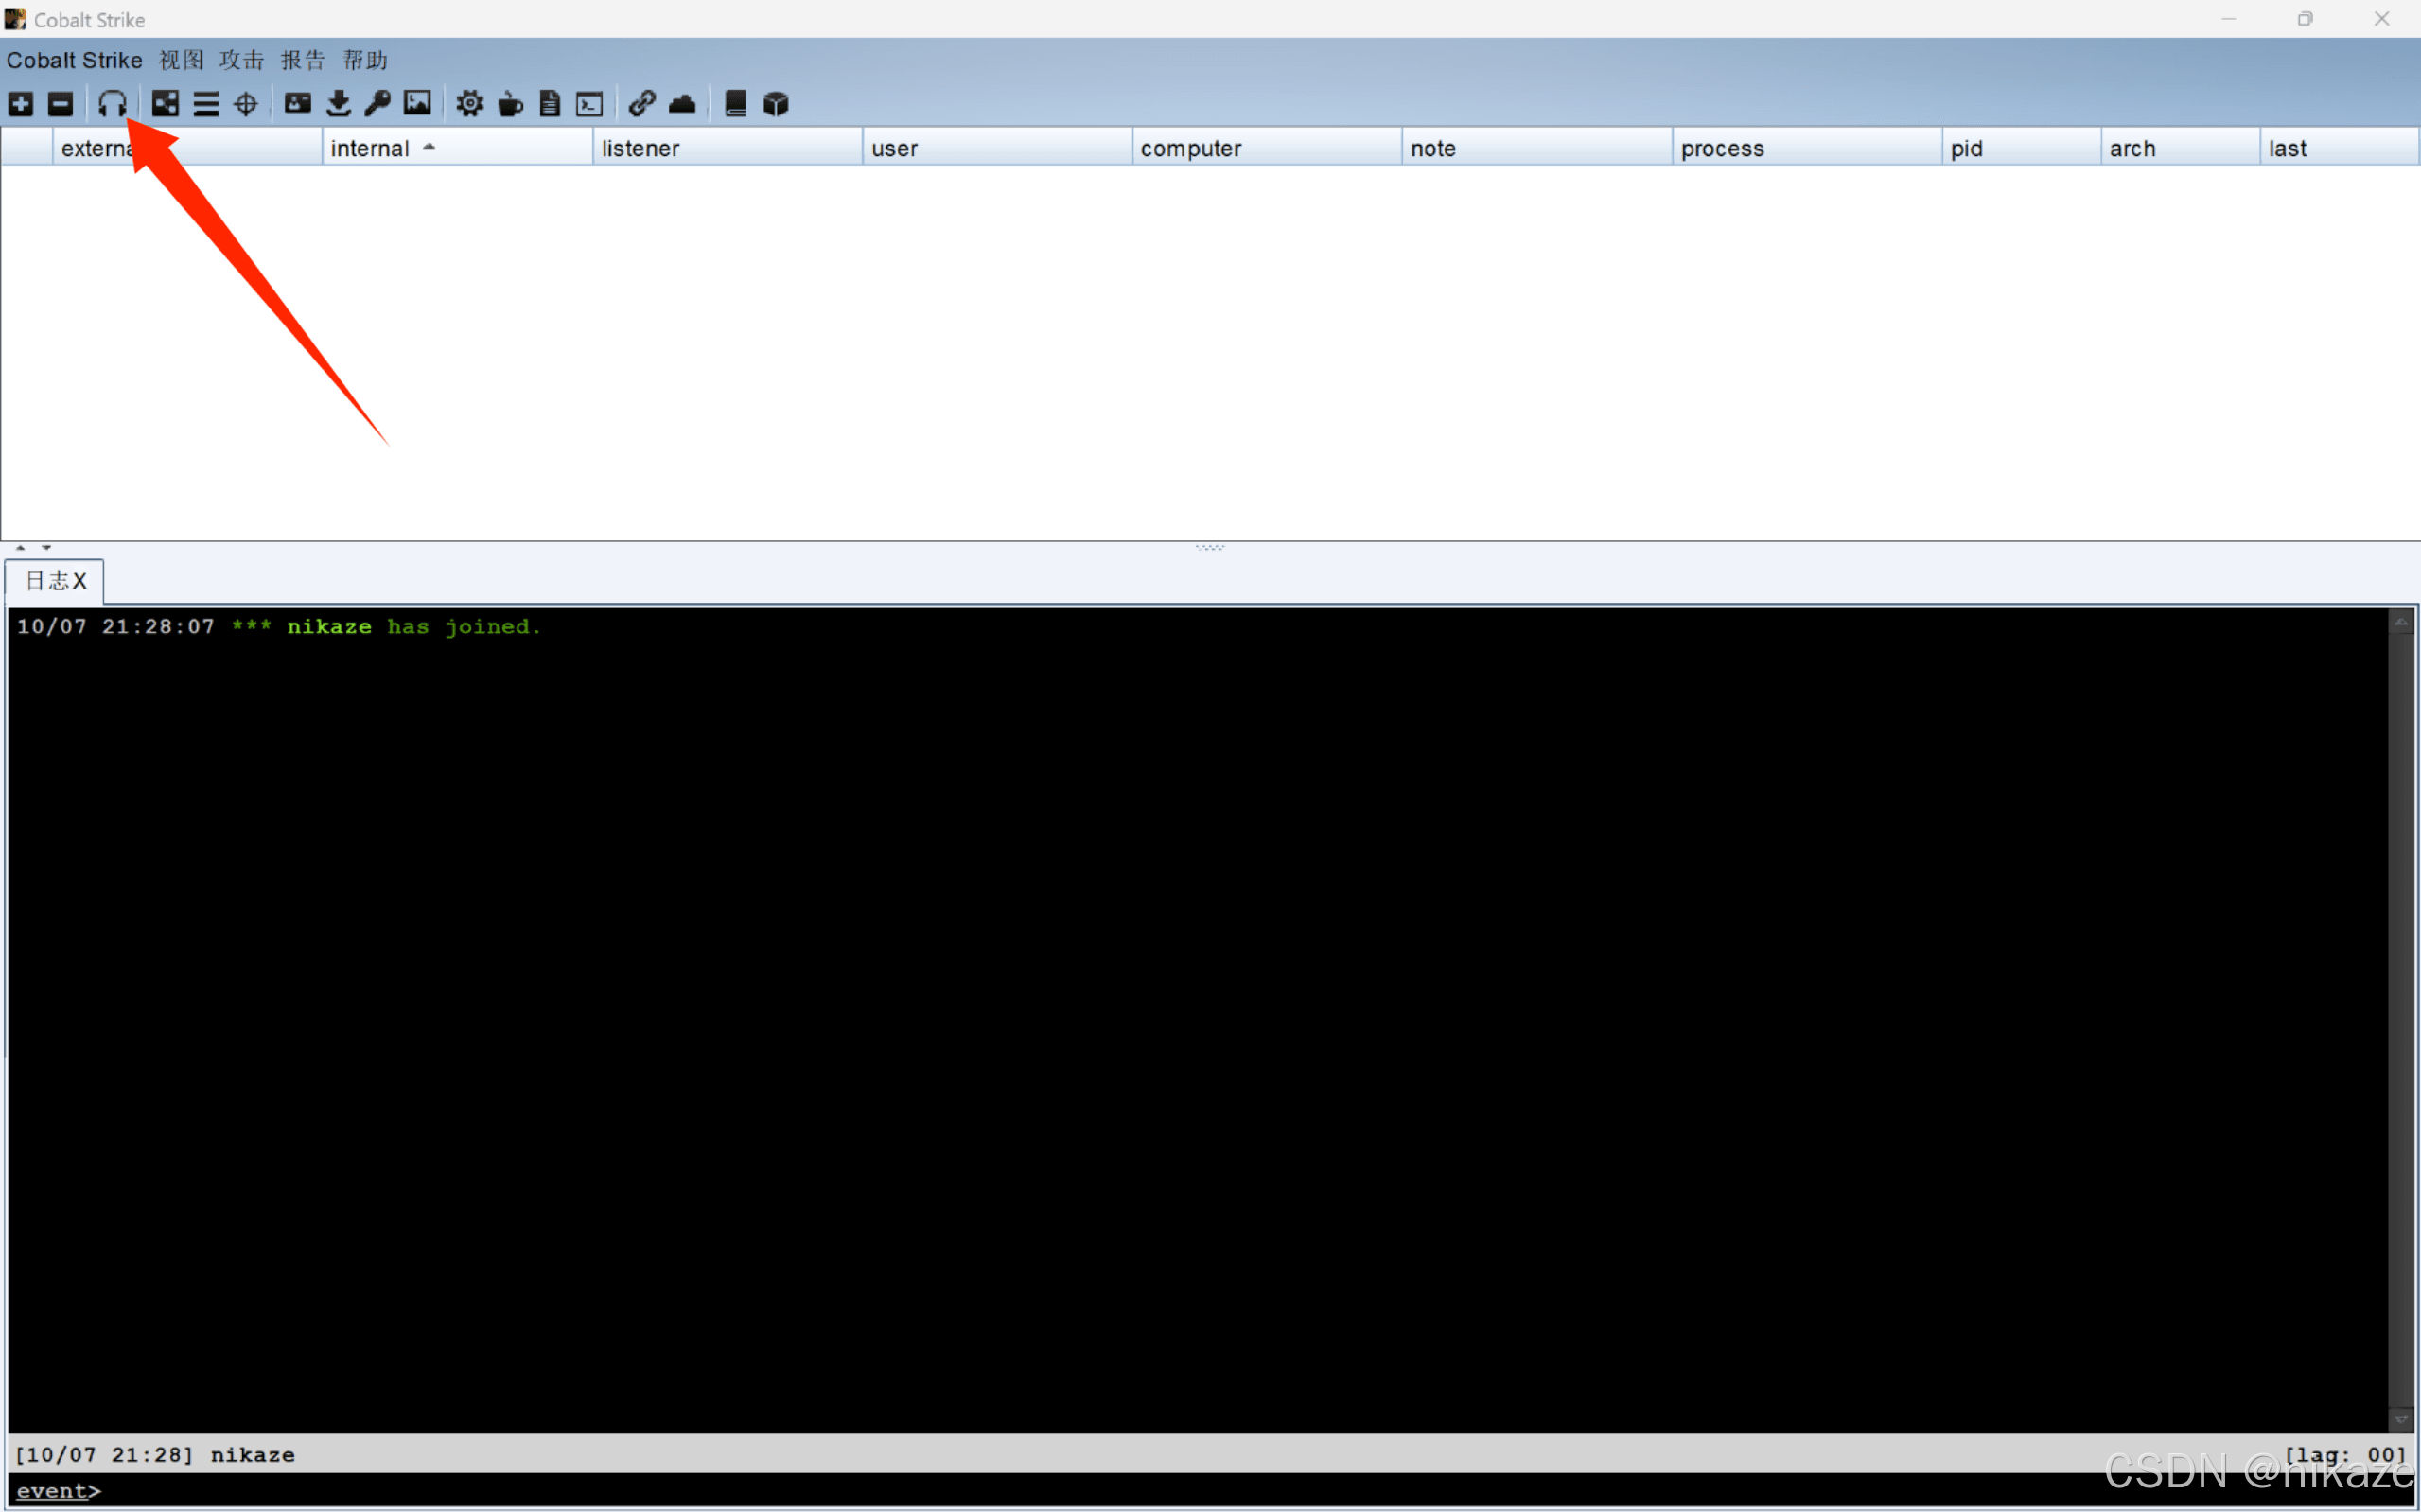Screen dimensions: 2421x1512
Task: Click the cloud manage web server icon
Action: (683, 103)
